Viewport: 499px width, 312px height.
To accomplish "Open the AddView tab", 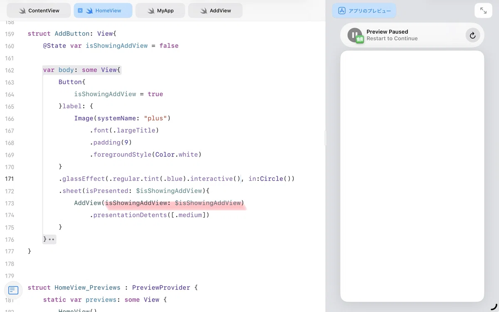I will point(215,10).
